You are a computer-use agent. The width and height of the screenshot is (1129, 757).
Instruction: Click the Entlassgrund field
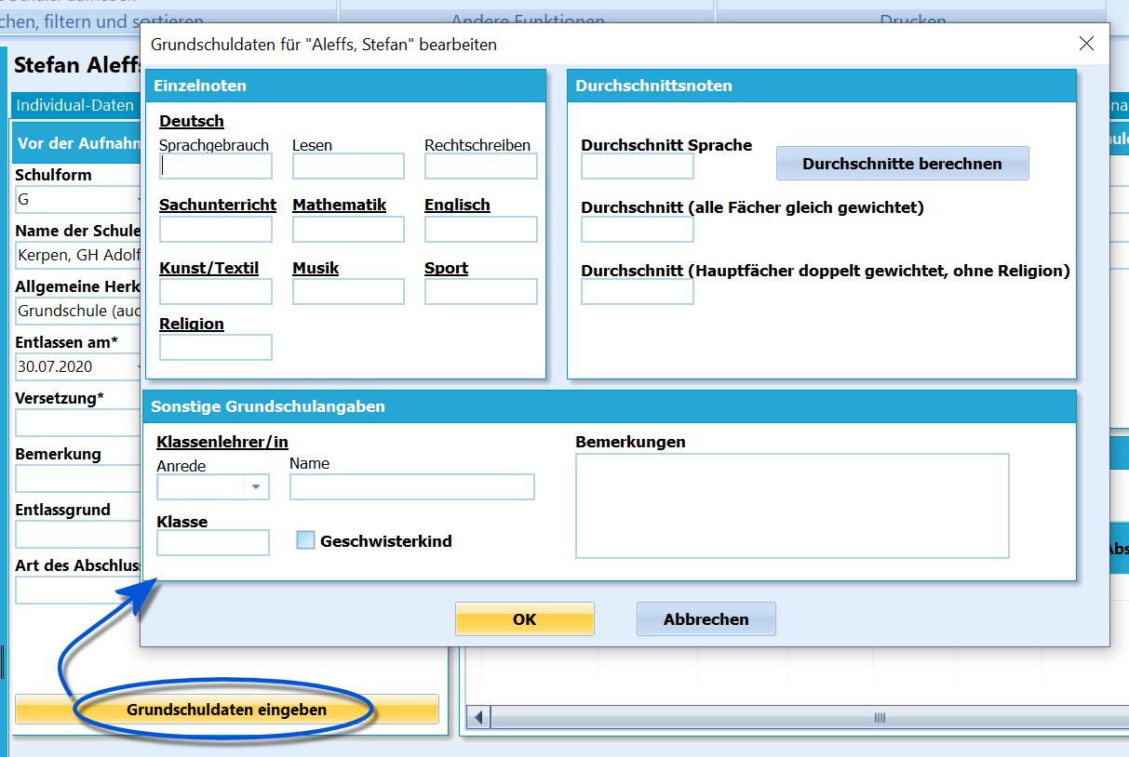point(78,535)
